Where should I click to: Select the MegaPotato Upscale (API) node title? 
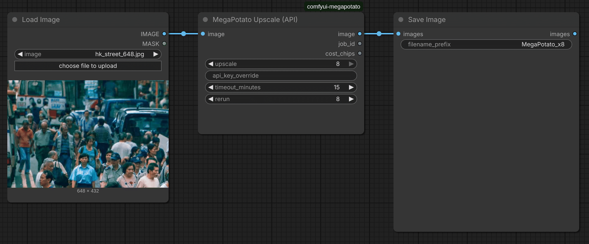[x=255, y=20]
